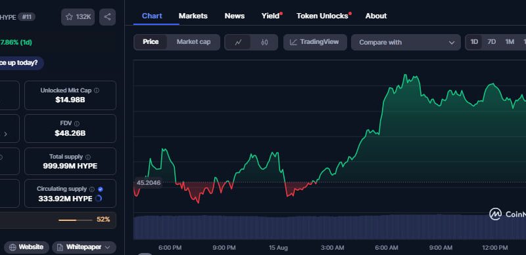Screen dimensions: 526x255
Task: Select the 7D time range
Action: (491, 42)
